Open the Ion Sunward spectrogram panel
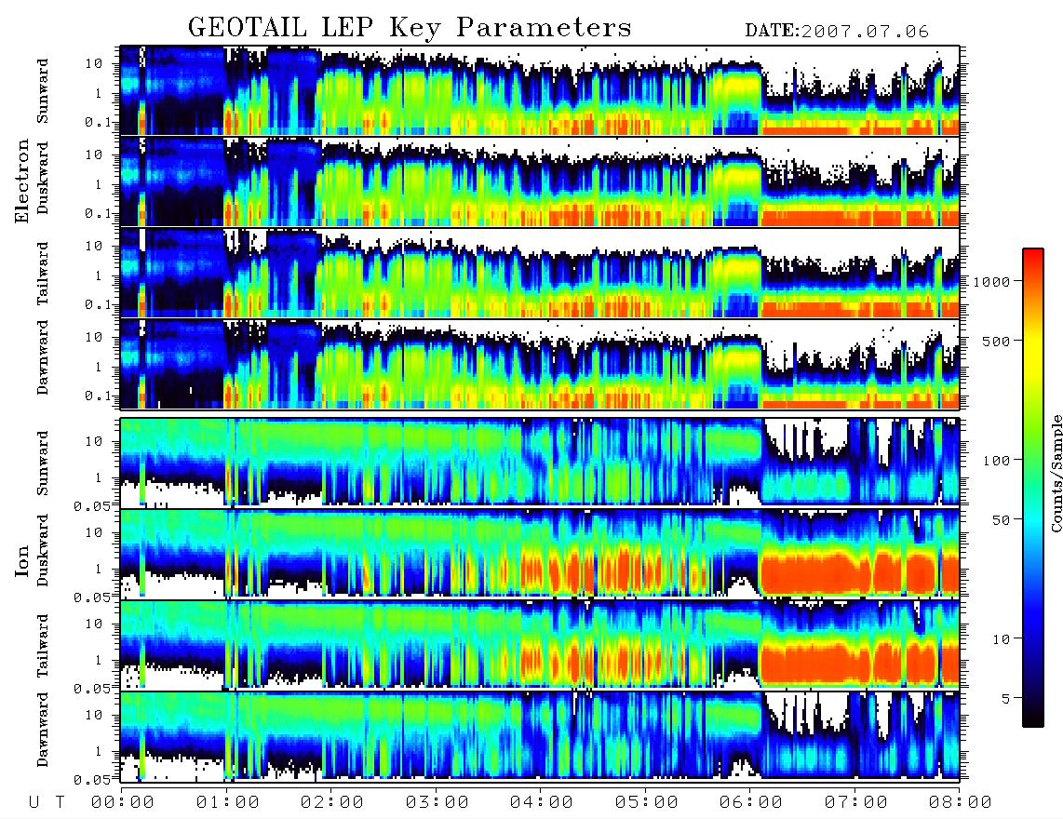This screenshot has width=1063, height=819. 540,462
